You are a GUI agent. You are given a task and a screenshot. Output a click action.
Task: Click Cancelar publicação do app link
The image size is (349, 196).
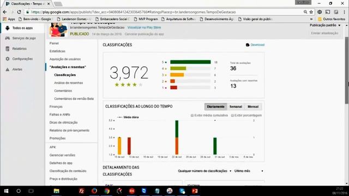(x=144, y=34)
